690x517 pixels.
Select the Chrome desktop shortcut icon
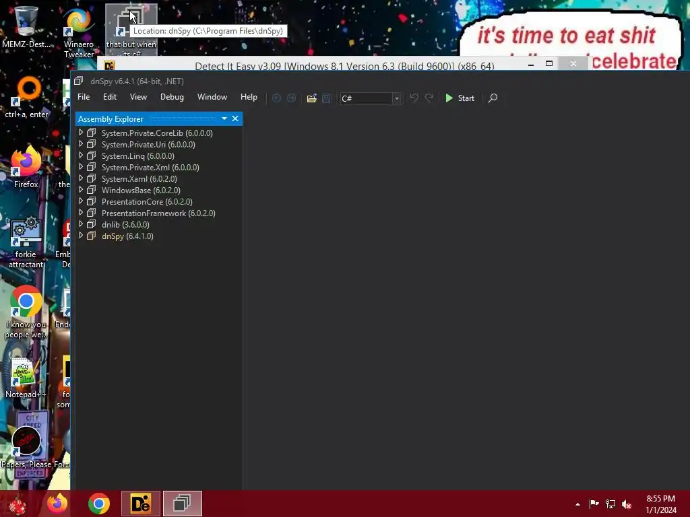[26, 312]
